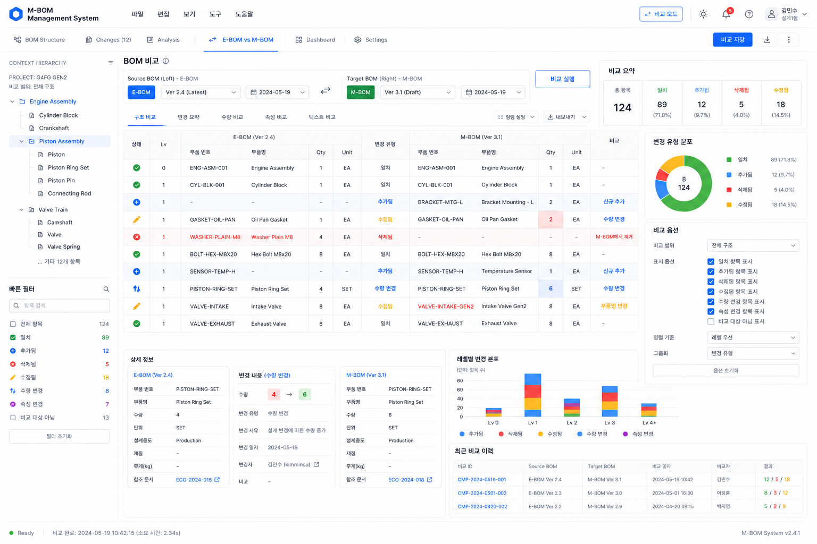Image resolution: width=817 pixels, height=544 pixels.
Task: Click the deleted status icon on WASHER-PLAIN-M8 row
Action: click(x=137, y=237)
